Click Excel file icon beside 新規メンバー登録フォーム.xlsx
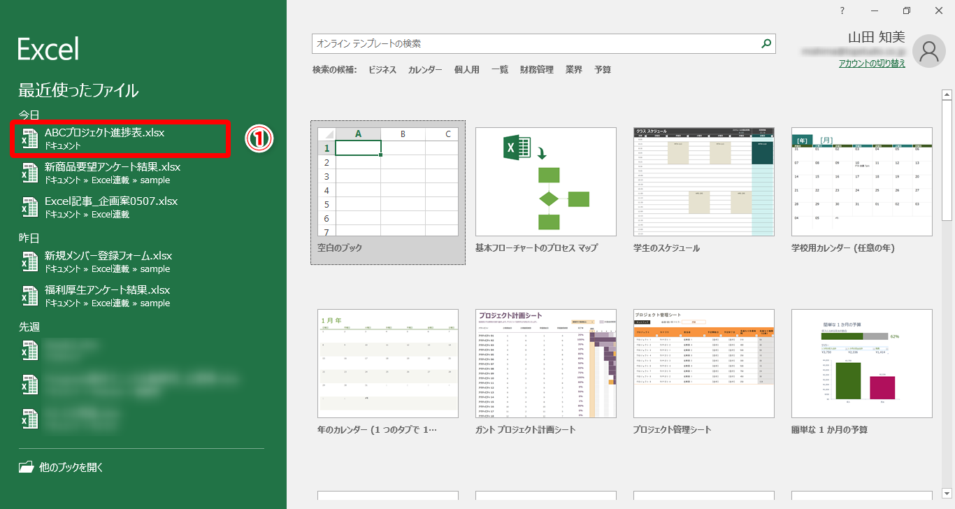This screenshot has width=955, height=509. (29, 261)
